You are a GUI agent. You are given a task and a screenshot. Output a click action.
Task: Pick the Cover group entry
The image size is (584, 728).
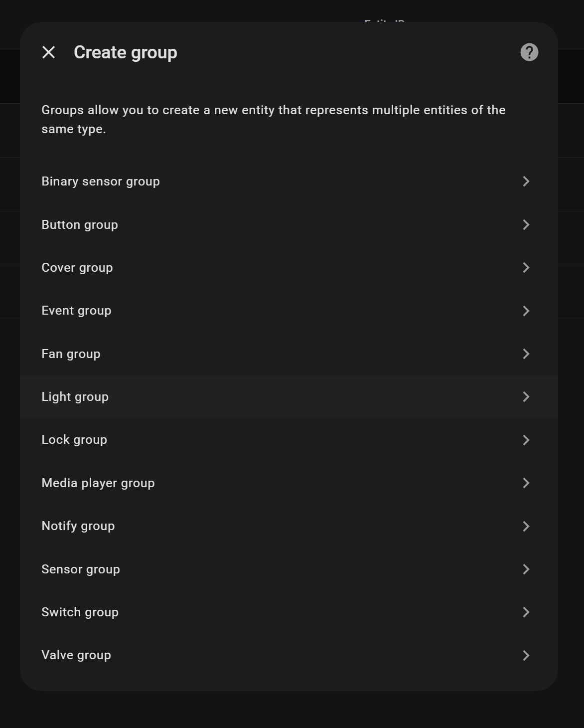[77, 268]
